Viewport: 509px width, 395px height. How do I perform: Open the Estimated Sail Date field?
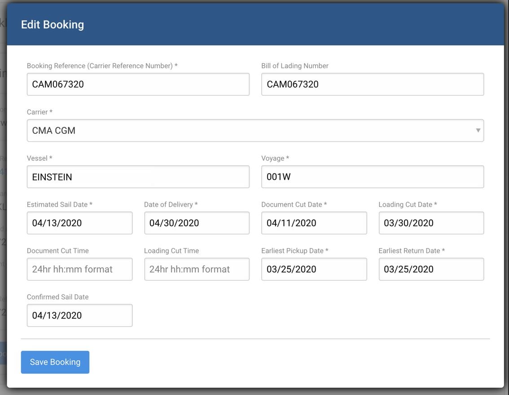[79, 223]
